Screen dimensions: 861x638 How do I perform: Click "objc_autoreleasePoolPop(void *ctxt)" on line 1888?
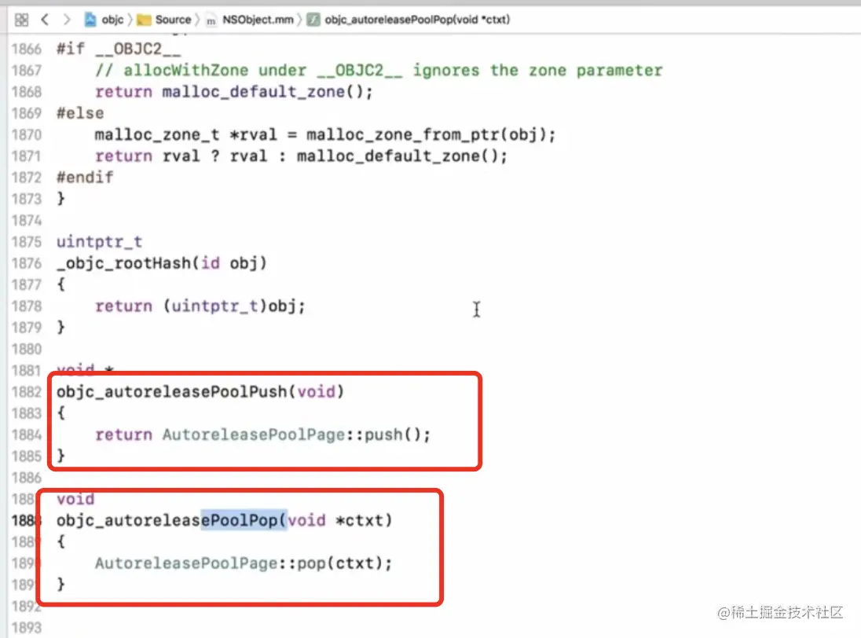click(224, 520)
